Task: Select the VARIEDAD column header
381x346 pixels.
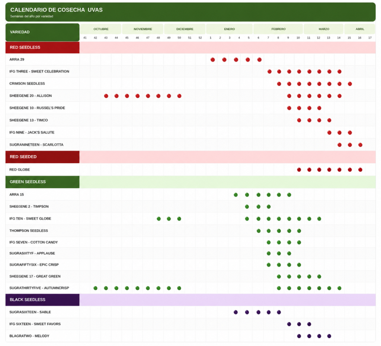Action: (42, 32)
